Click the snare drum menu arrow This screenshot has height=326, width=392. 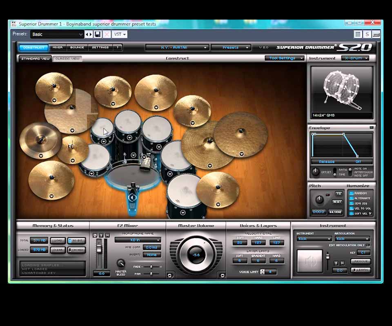click(x=91, y=173)
